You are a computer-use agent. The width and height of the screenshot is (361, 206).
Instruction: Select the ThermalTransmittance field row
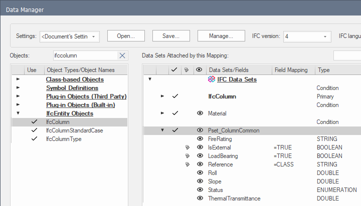click(234, 198)
